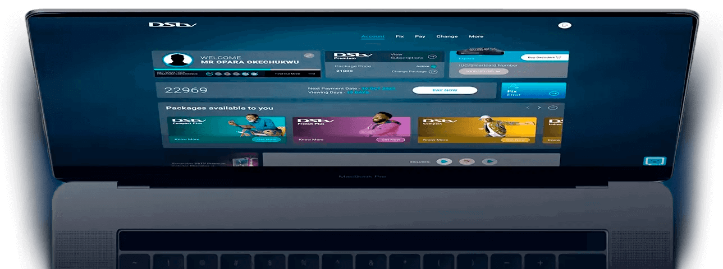Click the Find Out More link

(287, 73)
